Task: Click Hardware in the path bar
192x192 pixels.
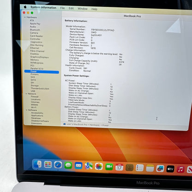Action: pyautogui.click(x=94, y=125)
